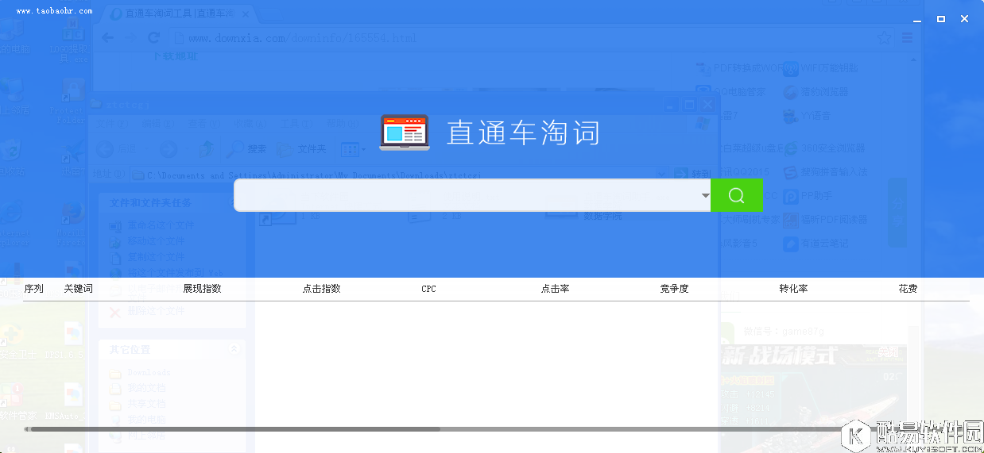
Task: Click the 直通车淘词 logo icon
Action: [405, 132]
